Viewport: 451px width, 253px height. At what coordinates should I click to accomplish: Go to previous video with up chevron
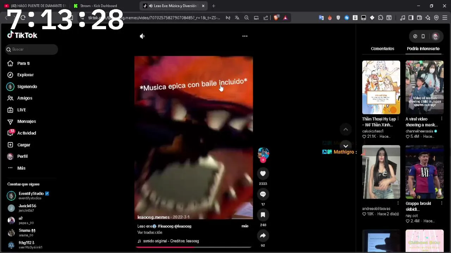click(x=346, y=129)
